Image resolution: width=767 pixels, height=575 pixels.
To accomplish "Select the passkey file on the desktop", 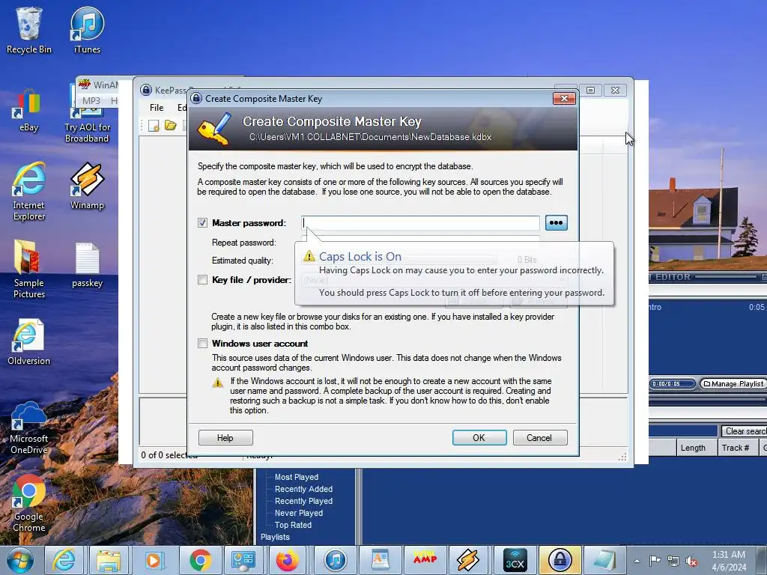I will pos(87,265).
